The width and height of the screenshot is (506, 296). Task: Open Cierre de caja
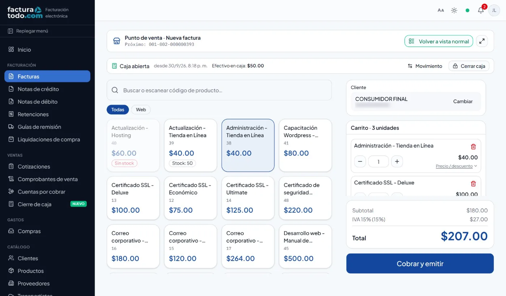[47, 204]
